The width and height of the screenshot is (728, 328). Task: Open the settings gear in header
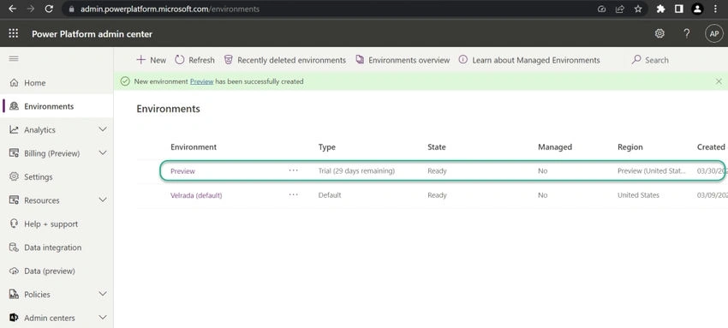tap(659, 33)
